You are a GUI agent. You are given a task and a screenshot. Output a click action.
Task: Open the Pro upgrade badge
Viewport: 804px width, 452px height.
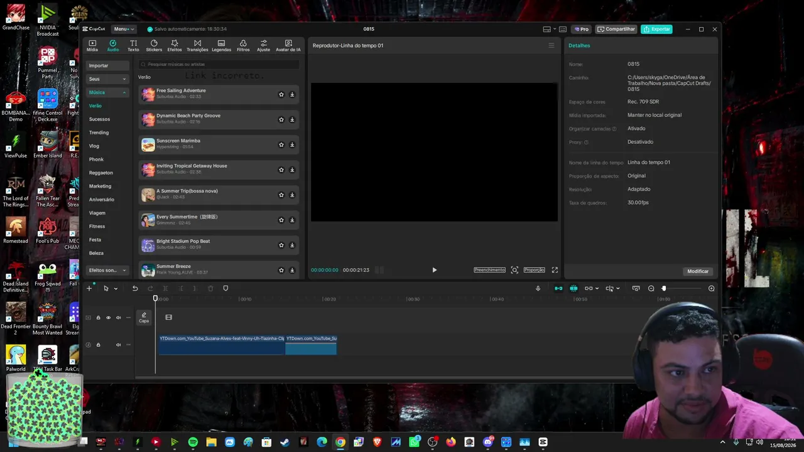pyautogui.click(x=581, y=29)
